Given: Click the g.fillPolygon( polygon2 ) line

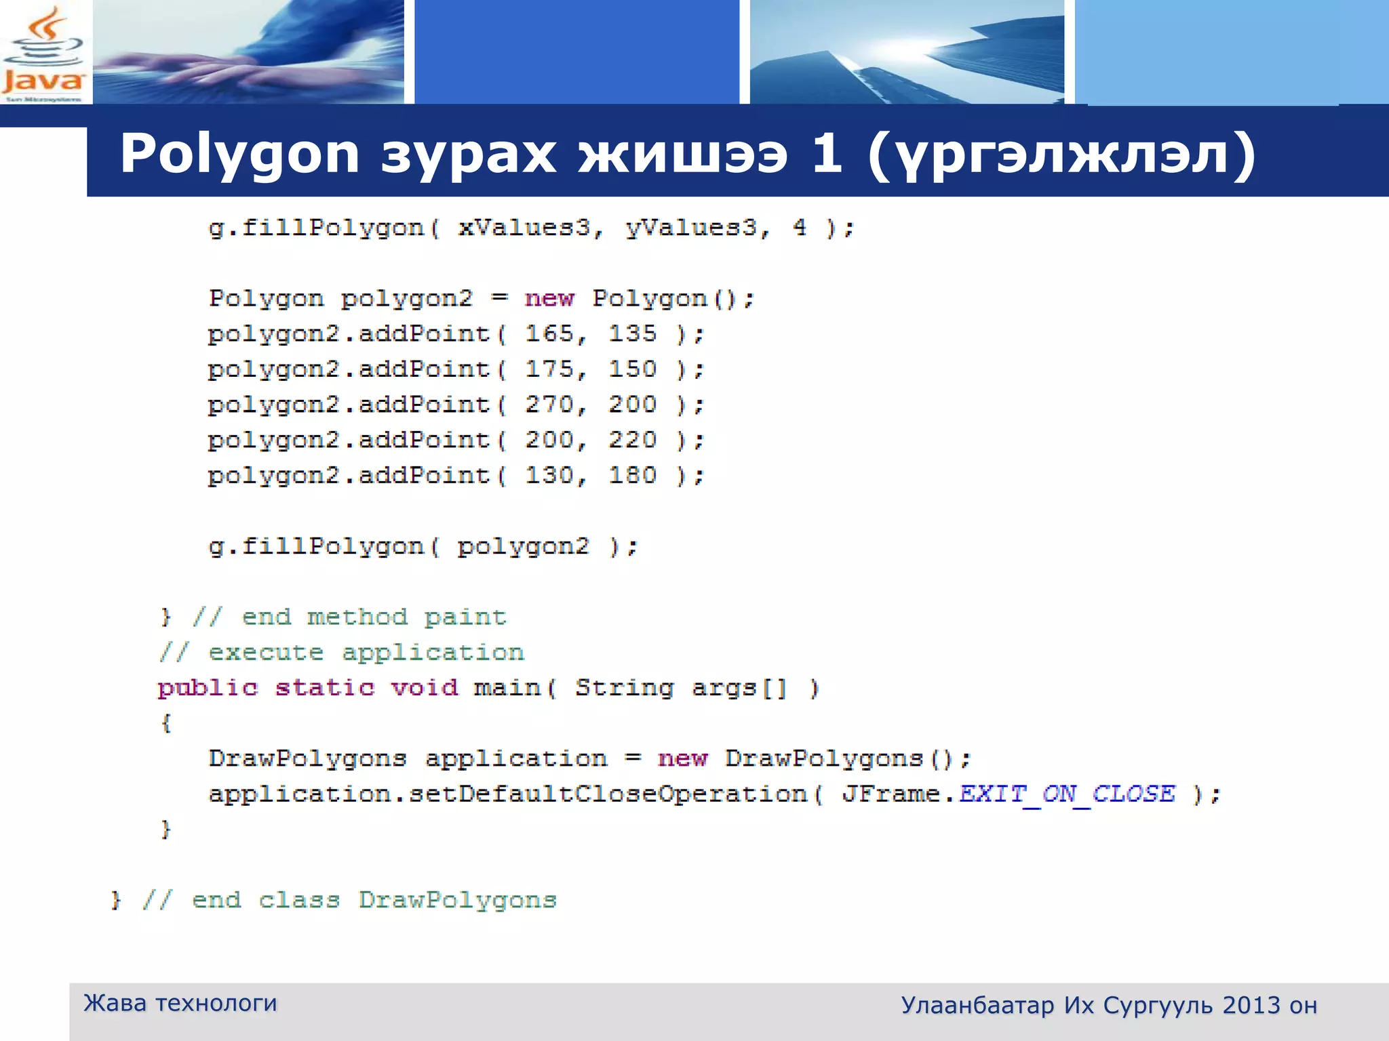Looking at the screenshot, I should click(423, 547).
